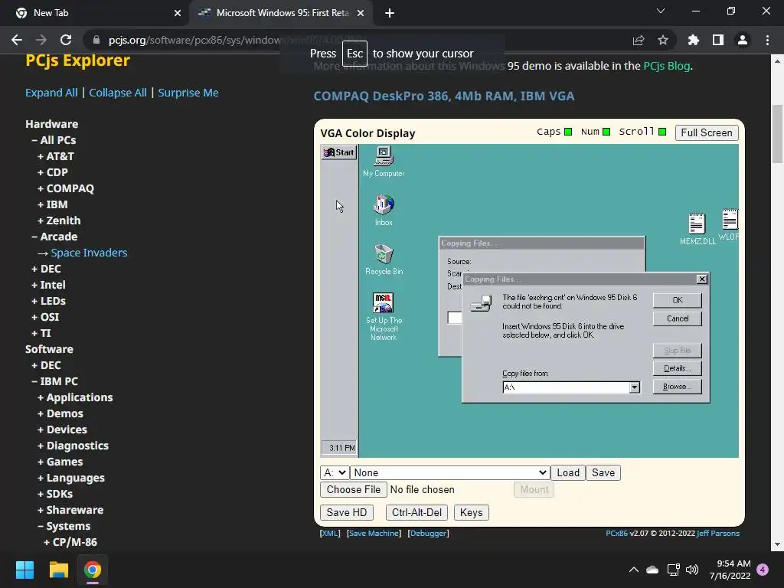Click the browser back arrow
The width and height of the screenshot is (784, 588).
tap(17, 40)
